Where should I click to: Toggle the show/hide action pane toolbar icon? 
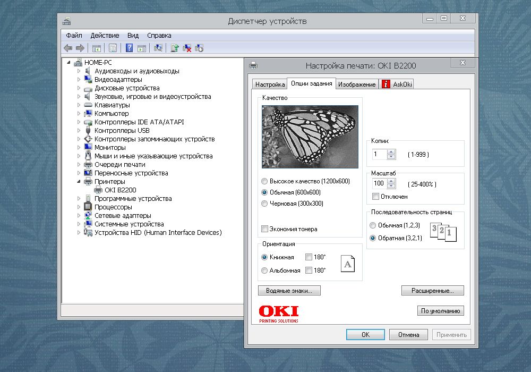tap(142, 48)
